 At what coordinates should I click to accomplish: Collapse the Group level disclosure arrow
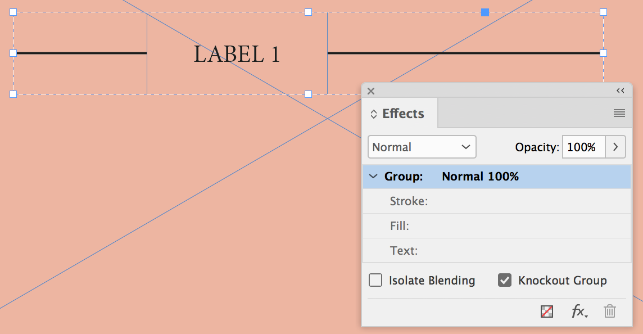click(x=373, y=177)
